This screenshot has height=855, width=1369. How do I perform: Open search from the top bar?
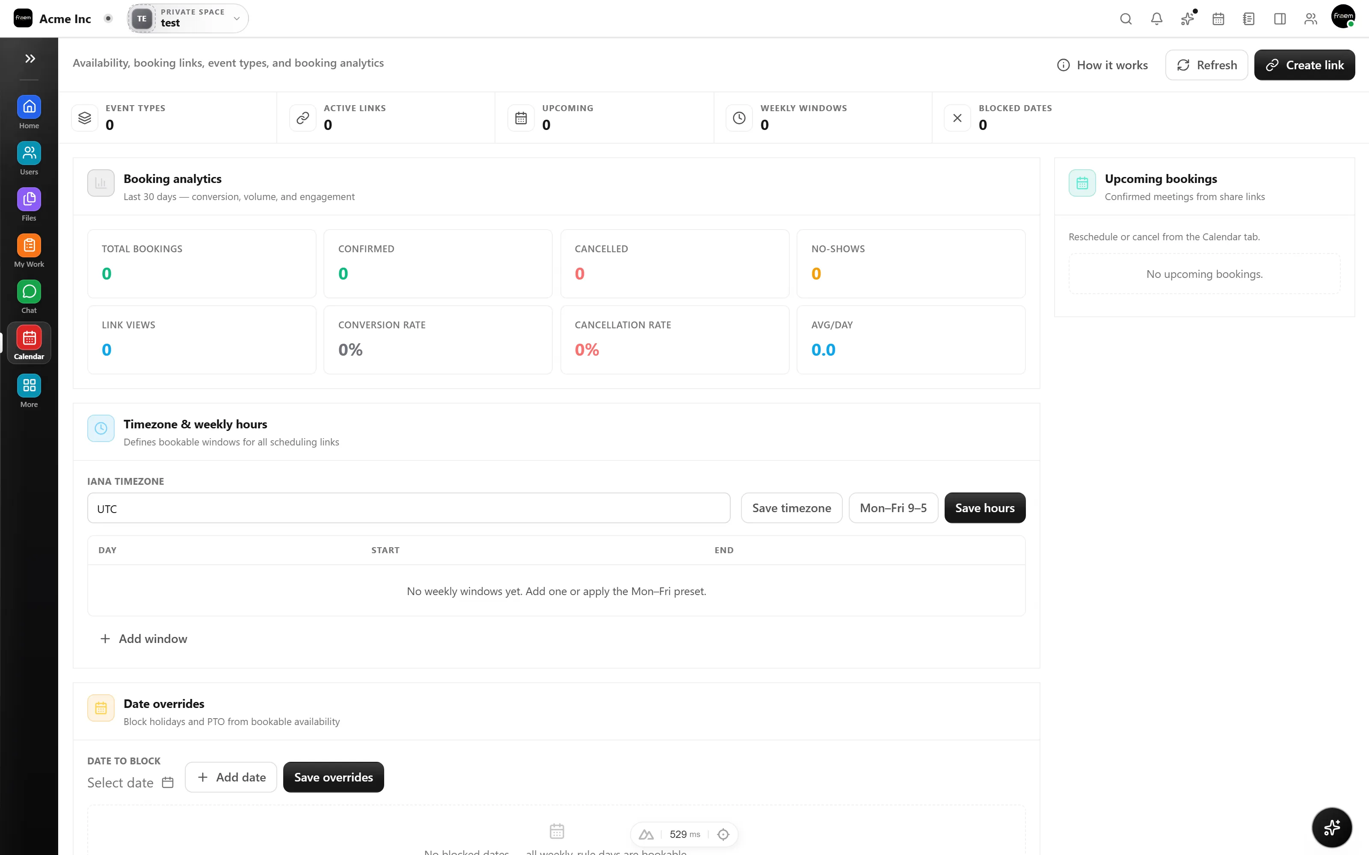(x=1126, y=19)
